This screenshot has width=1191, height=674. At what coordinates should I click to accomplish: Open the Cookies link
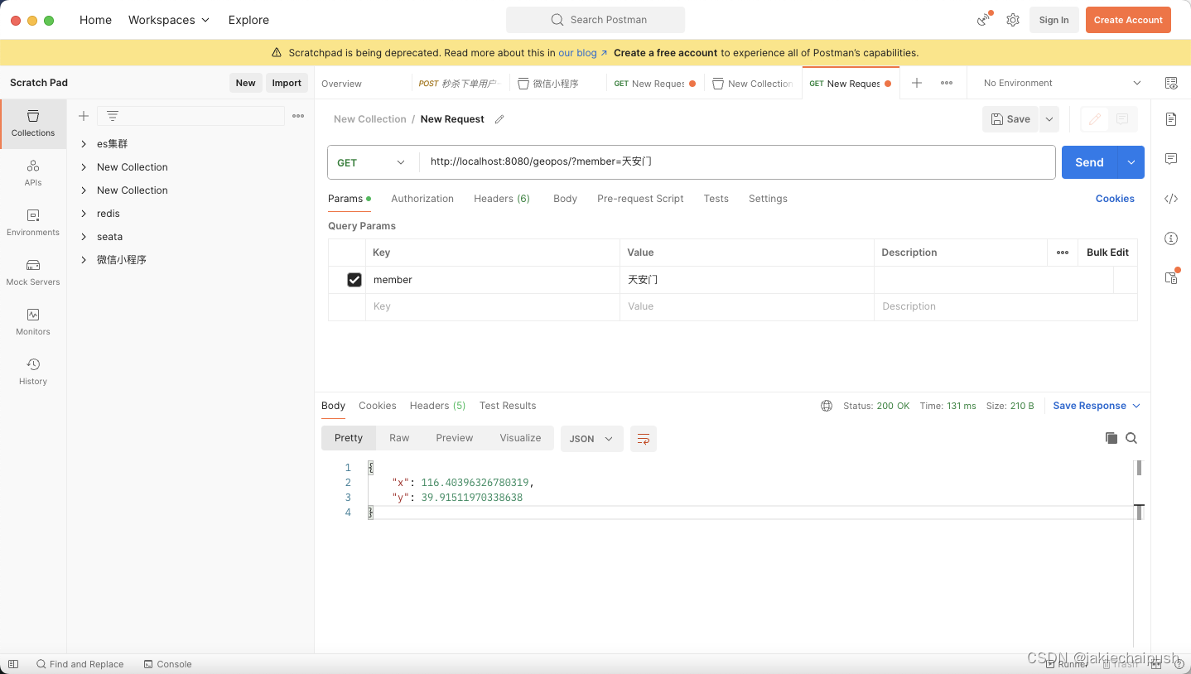pyautogui.click(x=1115, y=199)
